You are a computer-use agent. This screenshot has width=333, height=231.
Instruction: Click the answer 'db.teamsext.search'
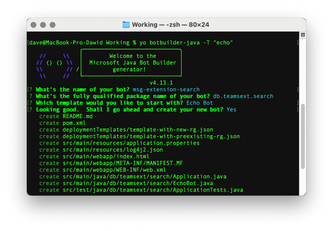coord(243,96)
